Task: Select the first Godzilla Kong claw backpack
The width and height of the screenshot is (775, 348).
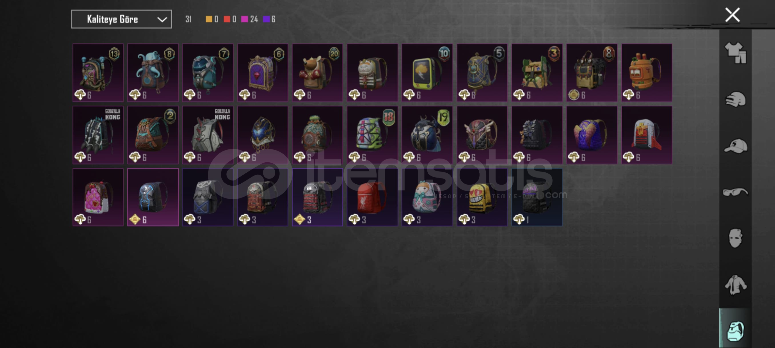Action: click(98, 135)
